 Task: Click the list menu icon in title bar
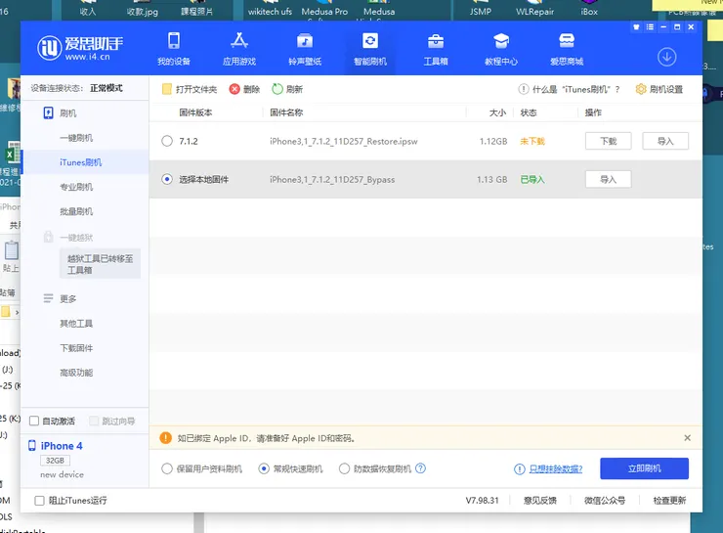click(x=650, y=27)
